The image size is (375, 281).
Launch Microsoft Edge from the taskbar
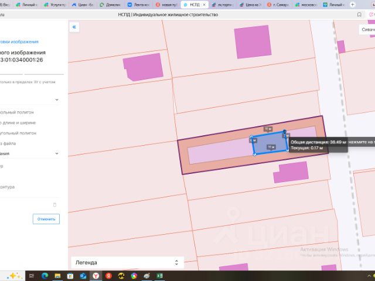[45, 276]
